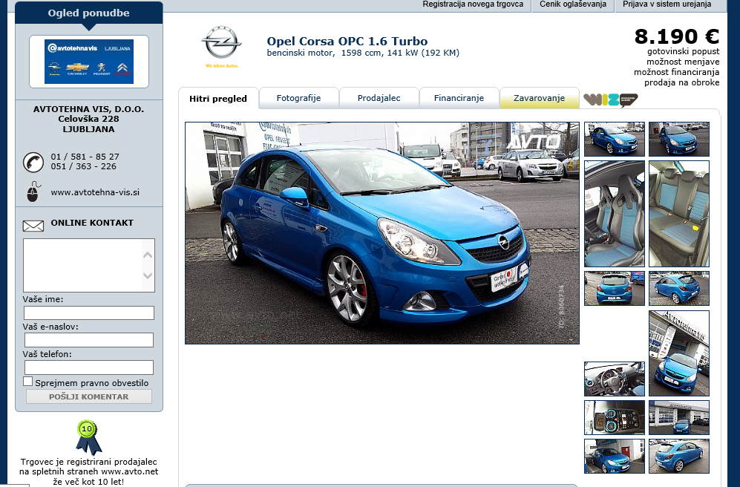Screen dimensions: 740x487
Task: Click the Vaš e-naslov input field
Action: click(89, 340)
